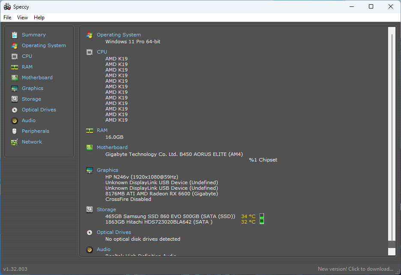Open the File menu
Viewport: 401px width, 275px height.
[x=7, y=18]
